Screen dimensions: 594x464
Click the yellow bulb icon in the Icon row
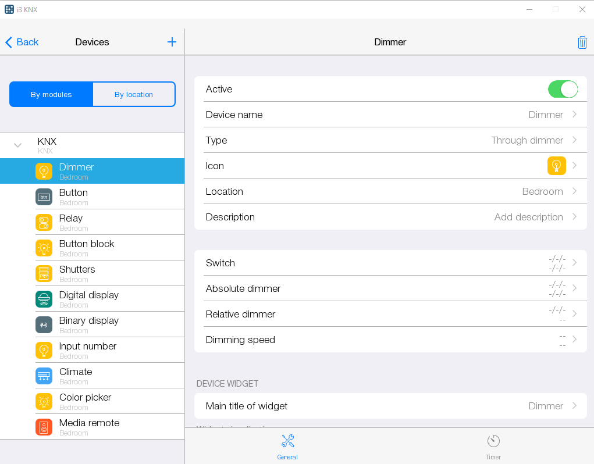(x=556, y=166)
